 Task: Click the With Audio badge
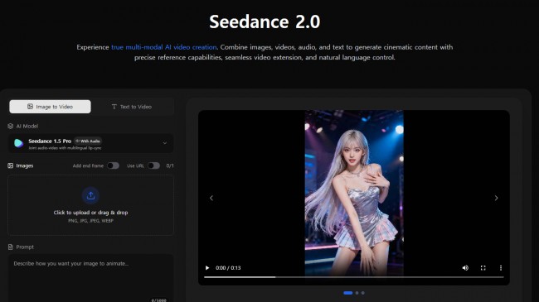pos(88,141)
